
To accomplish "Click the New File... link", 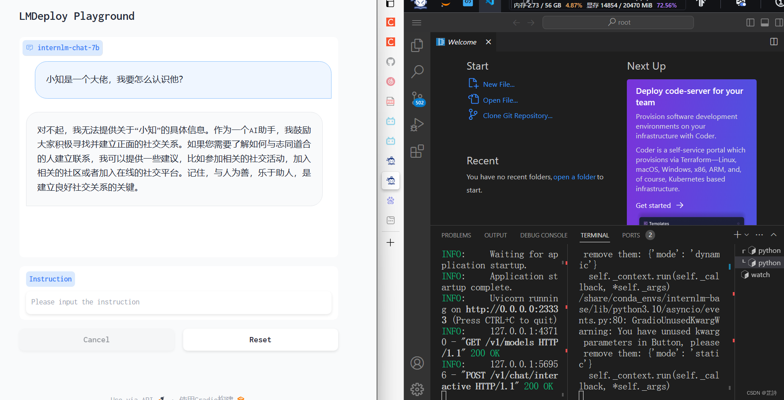I will (x=499, y=84).
